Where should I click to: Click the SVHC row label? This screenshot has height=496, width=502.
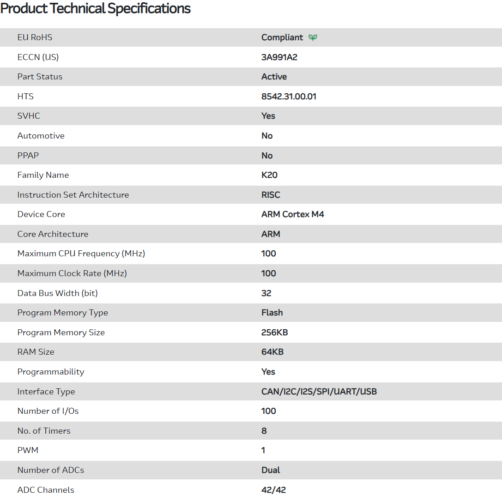coord(29,116)
